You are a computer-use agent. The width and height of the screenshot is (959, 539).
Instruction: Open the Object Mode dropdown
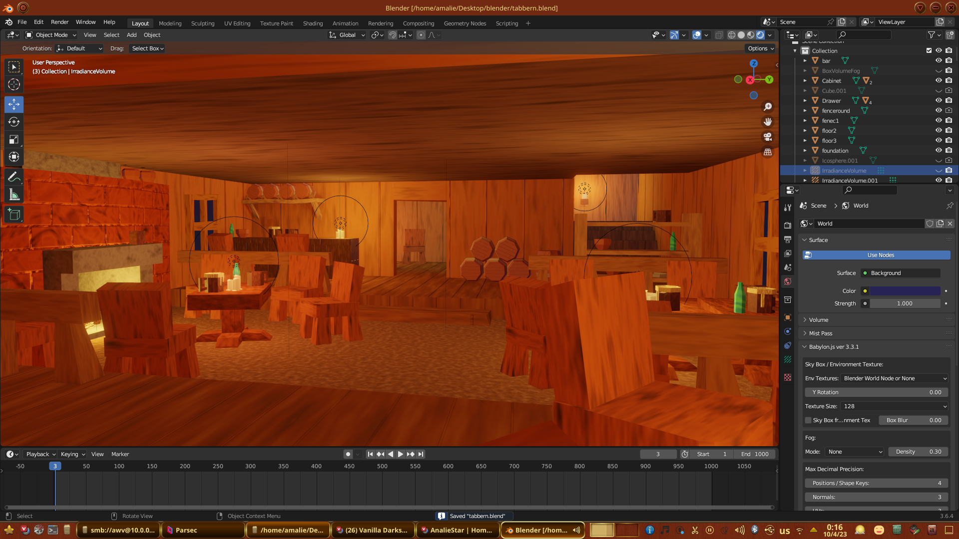pos(51,35)
